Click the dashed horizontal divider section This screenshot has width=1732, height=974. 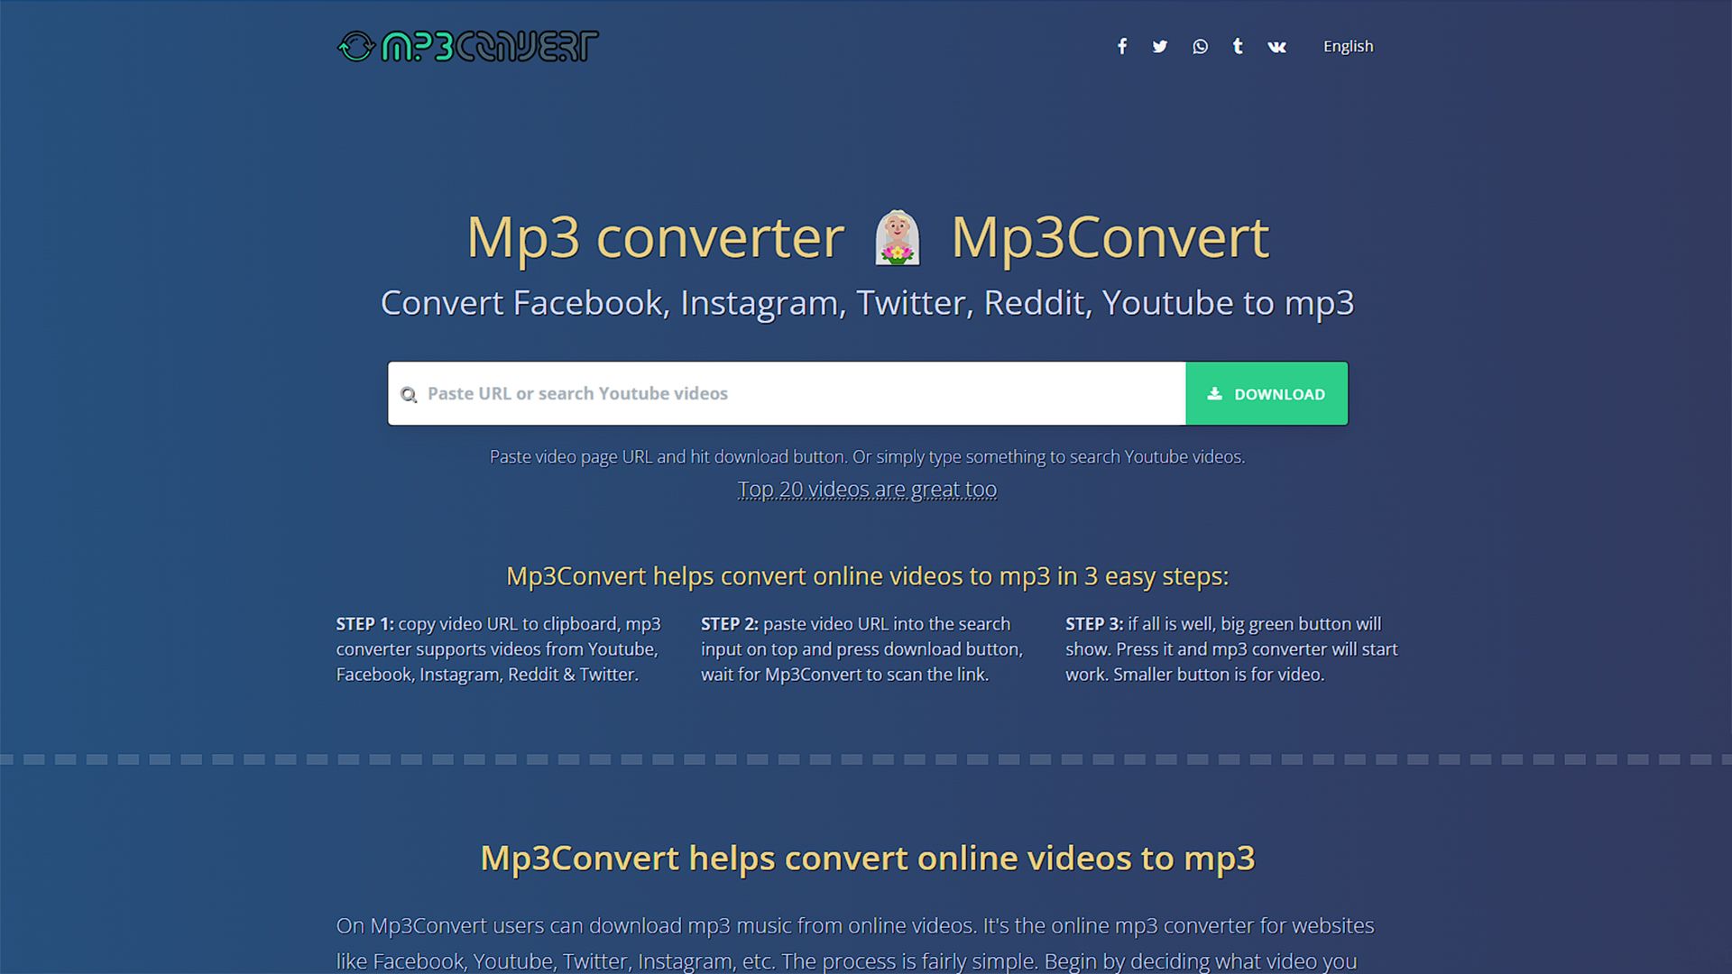click(866, 758)
